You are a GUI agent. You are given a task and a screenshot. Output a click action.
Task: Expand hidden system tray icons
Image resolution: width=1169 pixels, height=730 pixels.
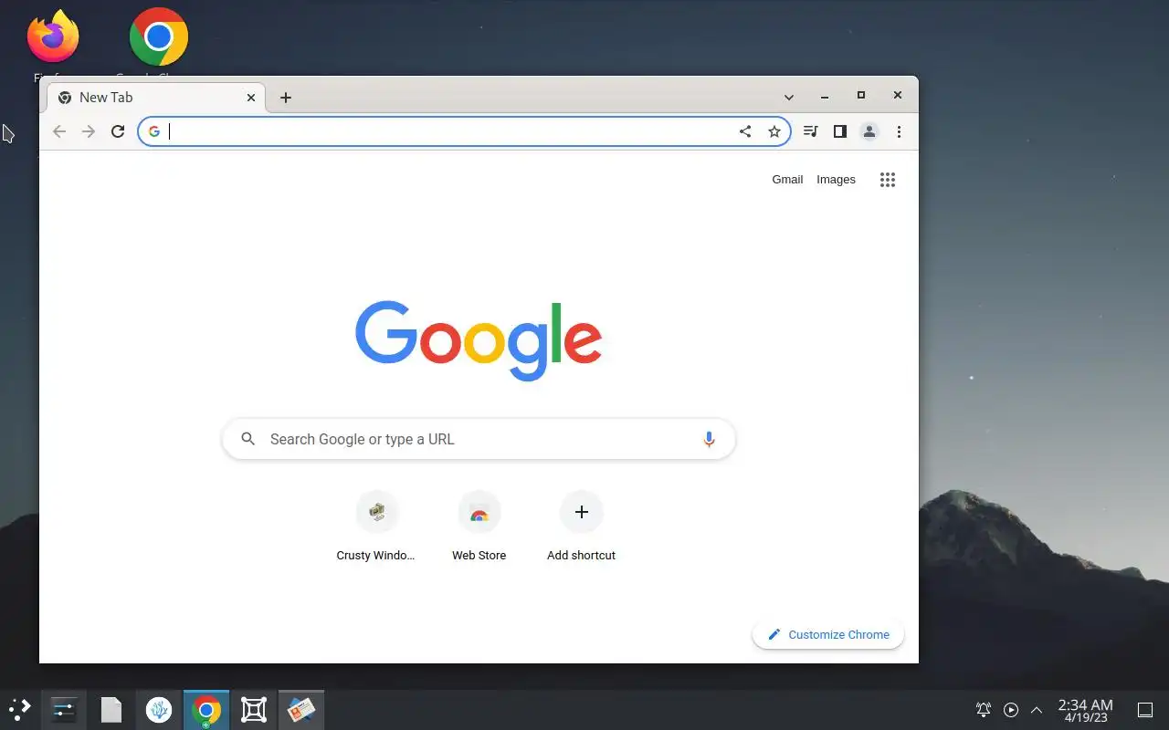coord(1037,710)
